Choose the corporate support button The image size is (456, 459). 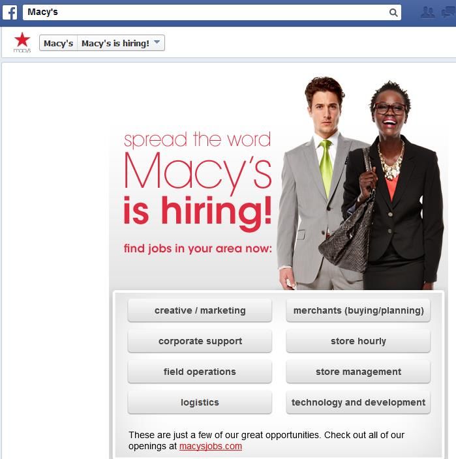tap(200, 341)
